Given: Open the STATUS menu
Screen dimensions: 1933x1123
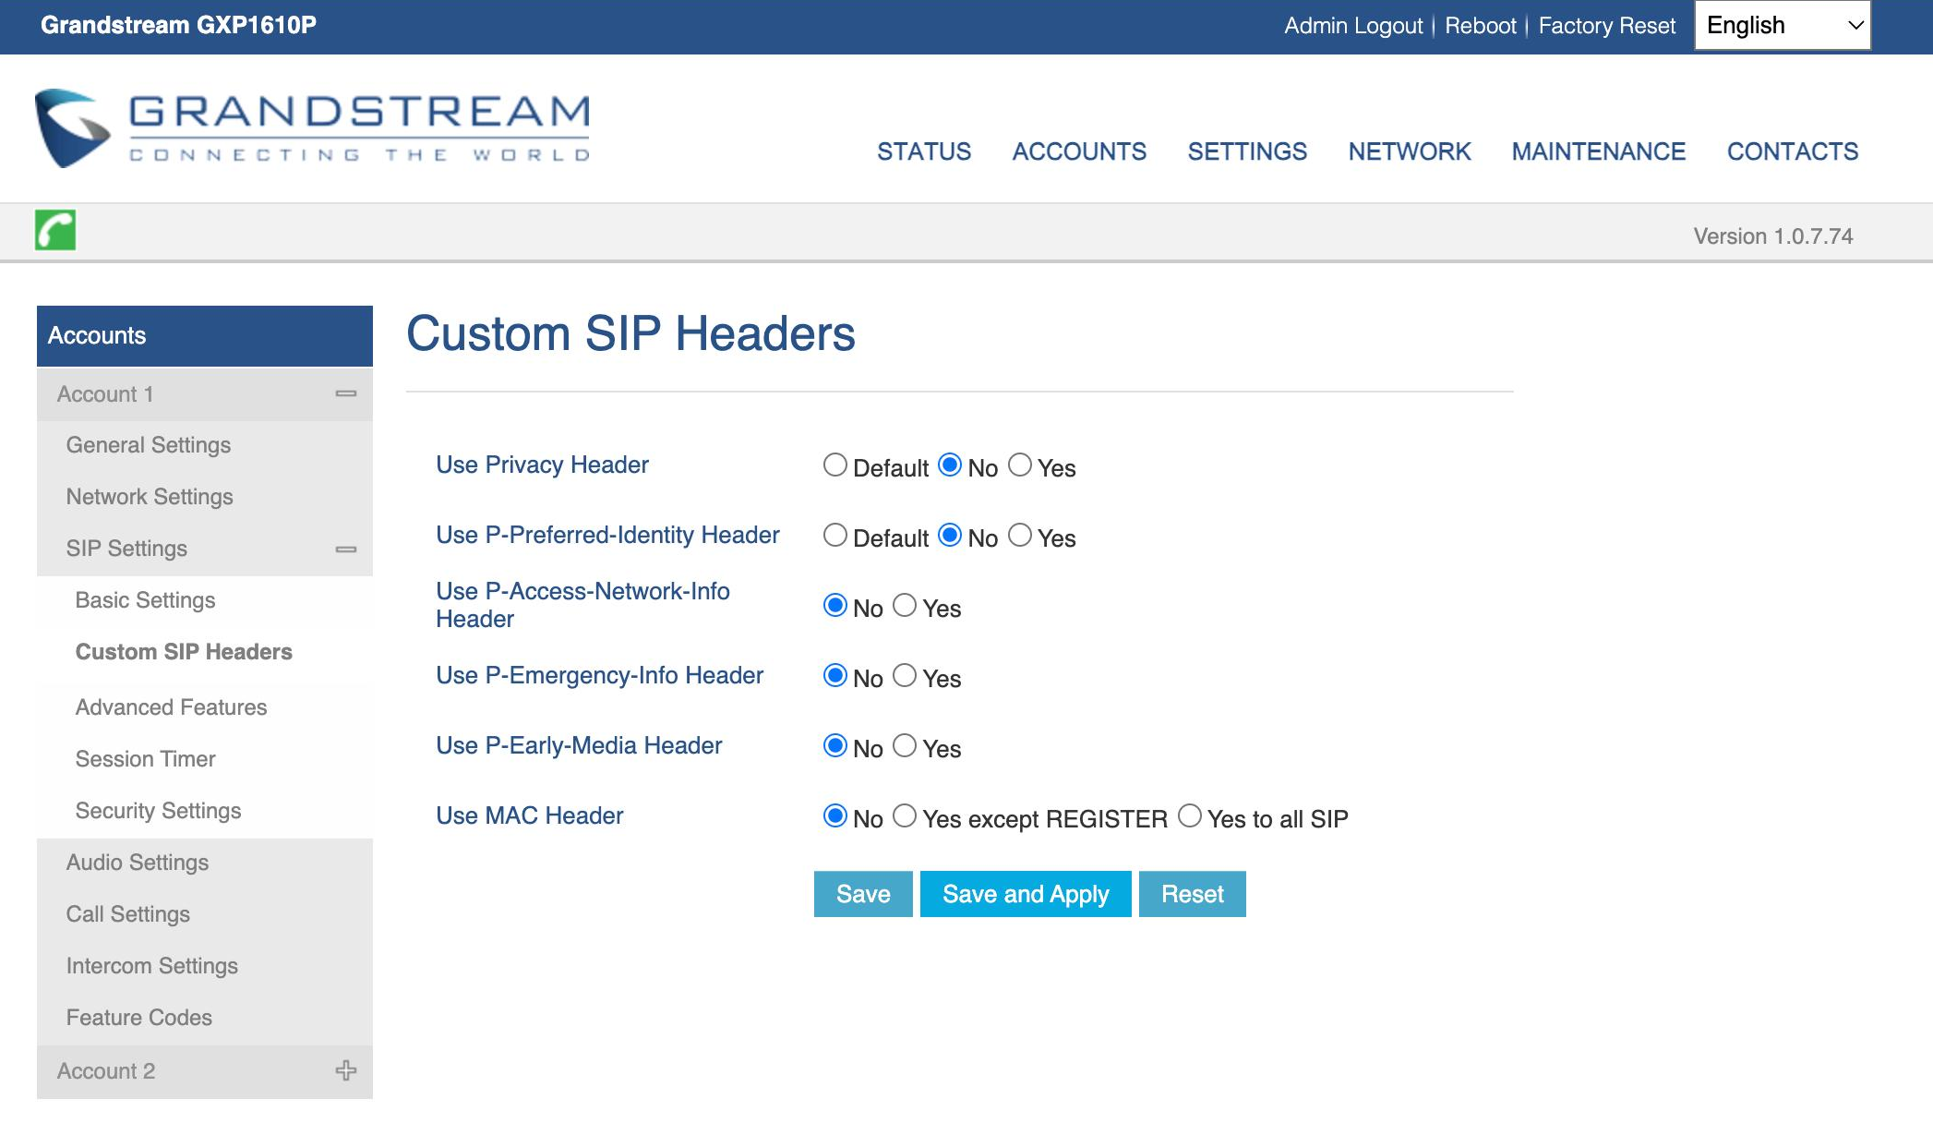Looking at the screenshot, I should 923,151.
